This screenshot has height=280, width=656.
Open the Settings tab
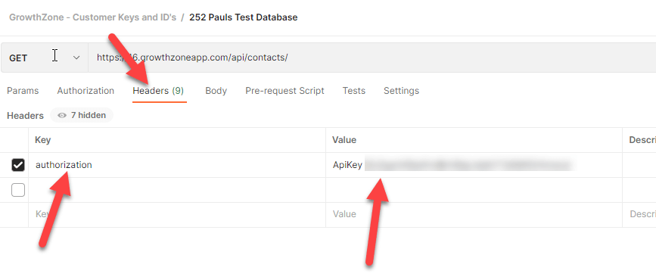[401, 91]
